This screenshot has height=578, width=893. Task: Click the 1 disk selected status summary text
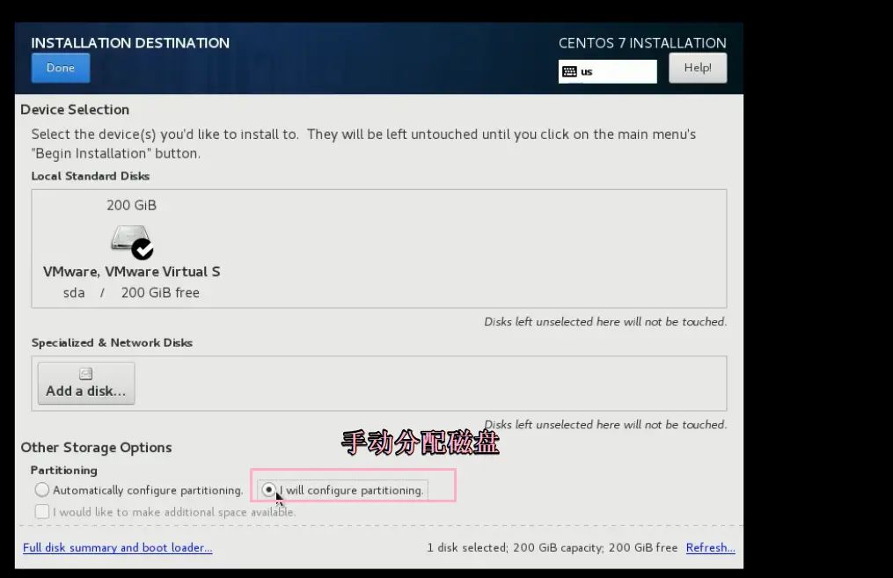553,547
